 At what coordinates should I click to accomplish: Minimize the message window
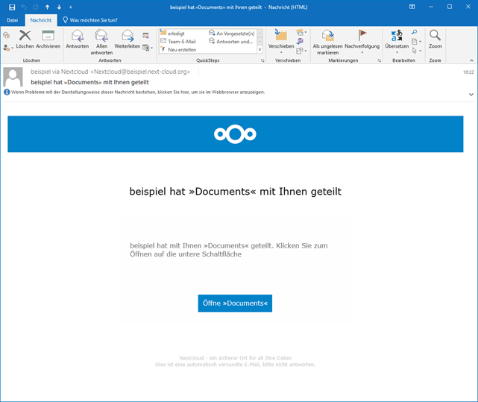[431, 7]
